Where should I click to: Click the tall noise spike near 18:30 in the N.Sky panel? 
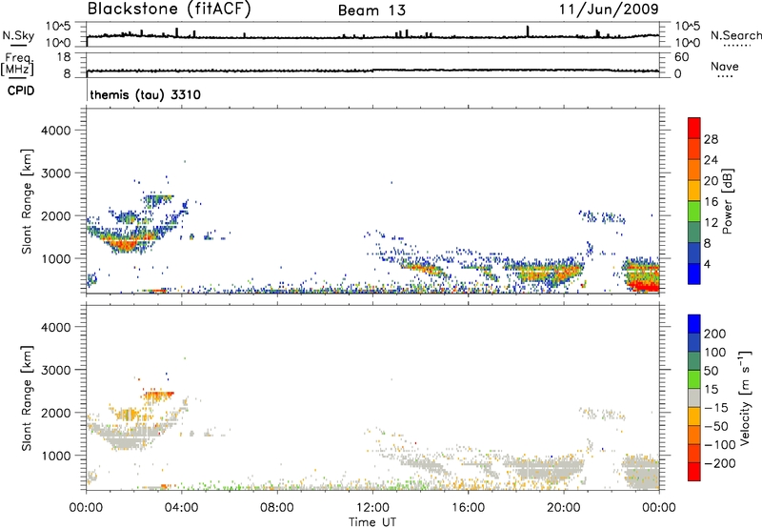click(528, 30)
